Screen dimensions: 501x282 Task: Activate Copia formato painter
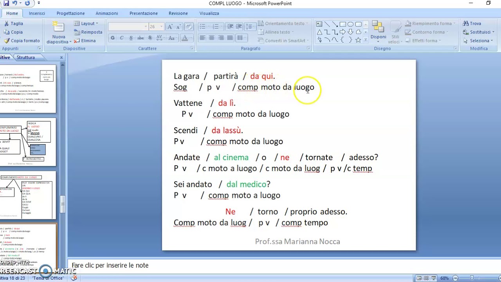22,41
